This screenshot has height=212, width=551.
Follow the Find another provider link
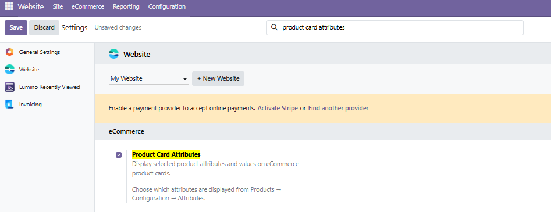(x=339, y=108)
